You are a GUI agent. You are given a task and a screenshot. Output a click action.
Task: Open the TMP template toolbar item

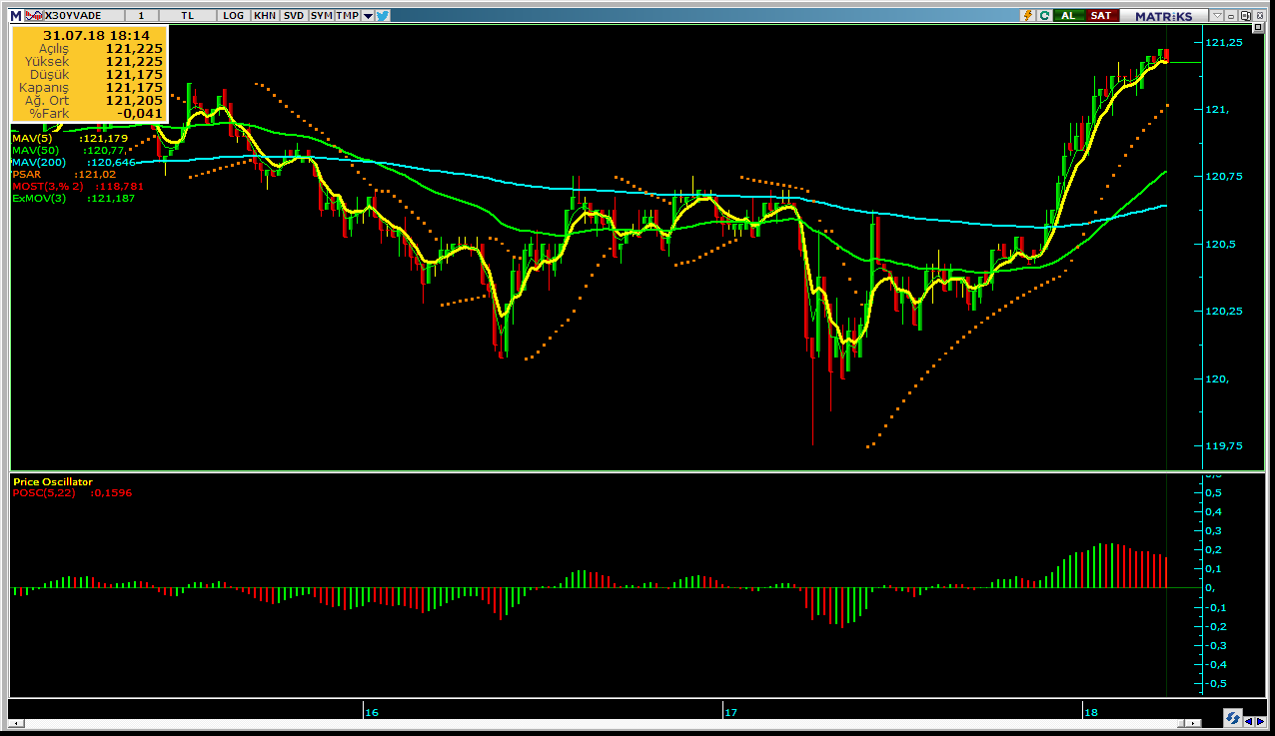(x=347, y=16)
